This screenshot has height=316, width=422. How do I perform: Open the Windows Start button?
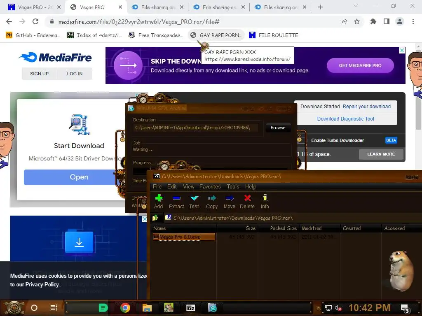(14, 308)
